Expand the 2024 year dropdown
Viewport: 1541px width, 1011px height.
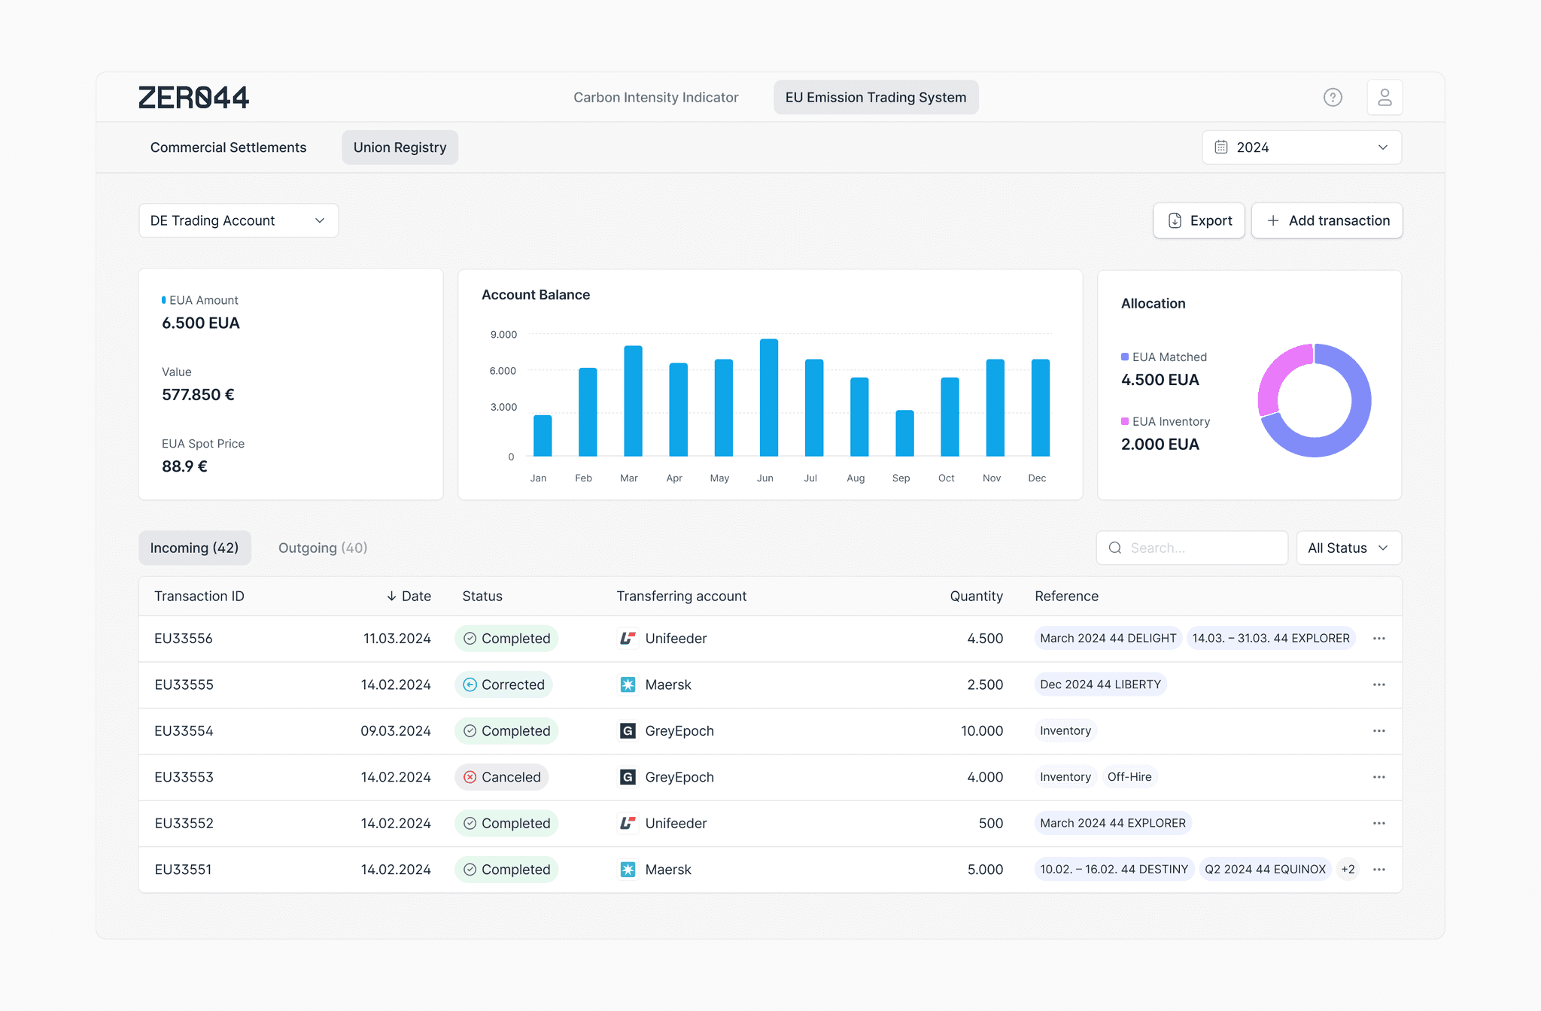pyautogui.click(x=1301, y=147)
